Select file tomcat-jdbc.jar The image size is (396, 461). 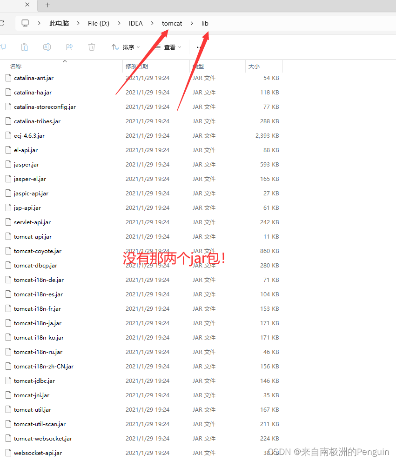point(34,381)
